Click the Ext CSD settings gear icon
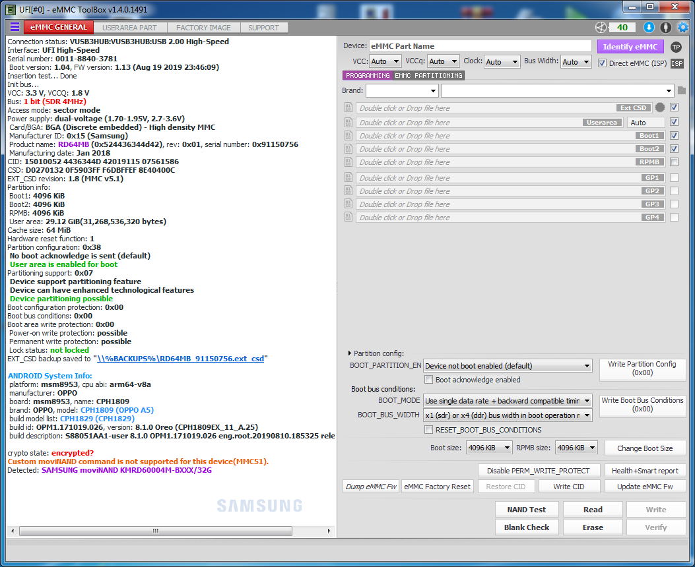 coord(659,107)
